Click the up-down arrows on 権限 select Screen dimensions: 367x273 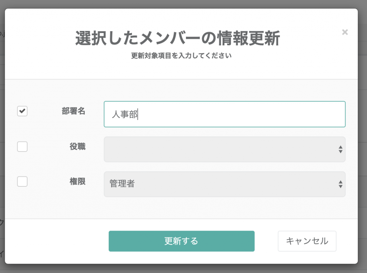(x=340, y=184)
